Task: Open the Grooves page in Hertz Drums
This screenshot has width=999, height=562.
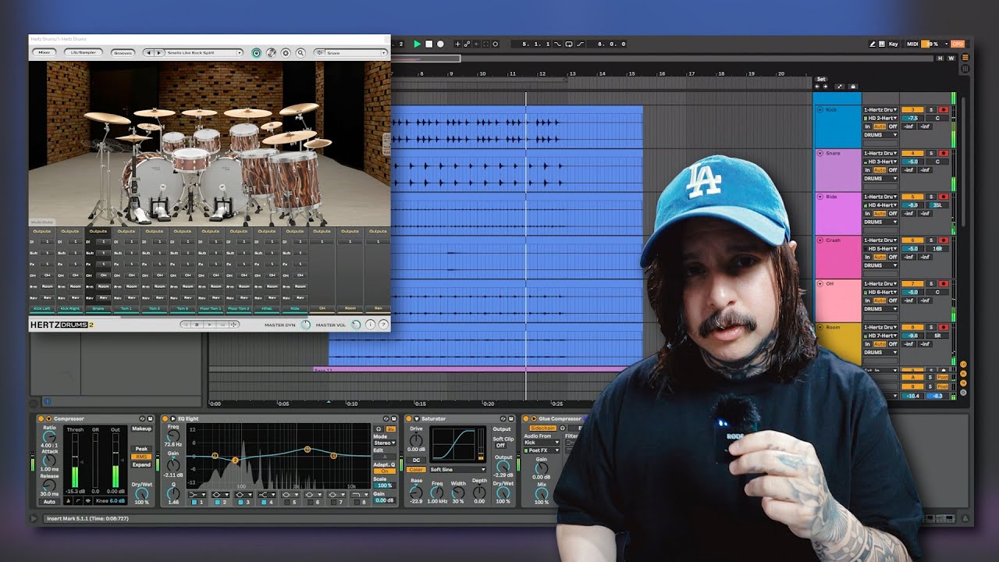Action: pyautogui.click(x=123, y=52)
